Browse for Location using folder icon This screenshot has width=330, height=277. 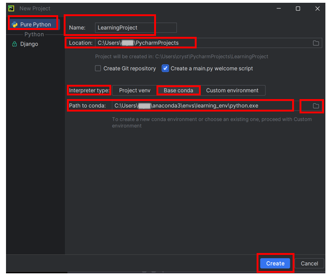click(x=316, y=43)
